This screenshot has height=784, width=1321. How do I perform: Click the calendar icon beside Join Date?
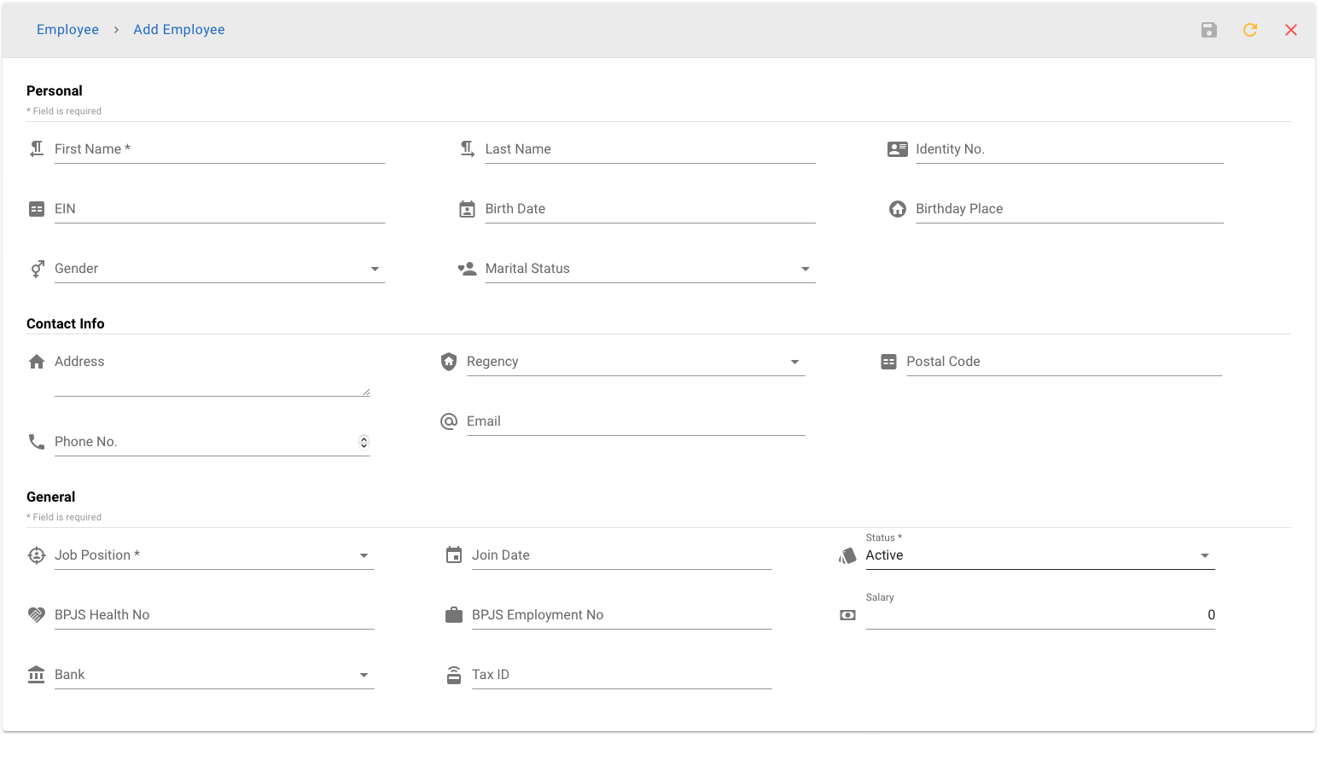tap(454, 555)
